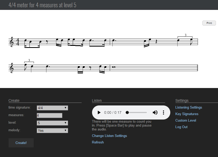218x157 pixels.
Task: Play the rhythm audio
Action: 99,112
